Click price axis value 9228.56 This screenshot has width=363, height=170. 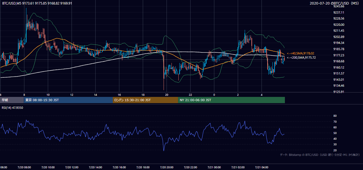coord(339,18)
